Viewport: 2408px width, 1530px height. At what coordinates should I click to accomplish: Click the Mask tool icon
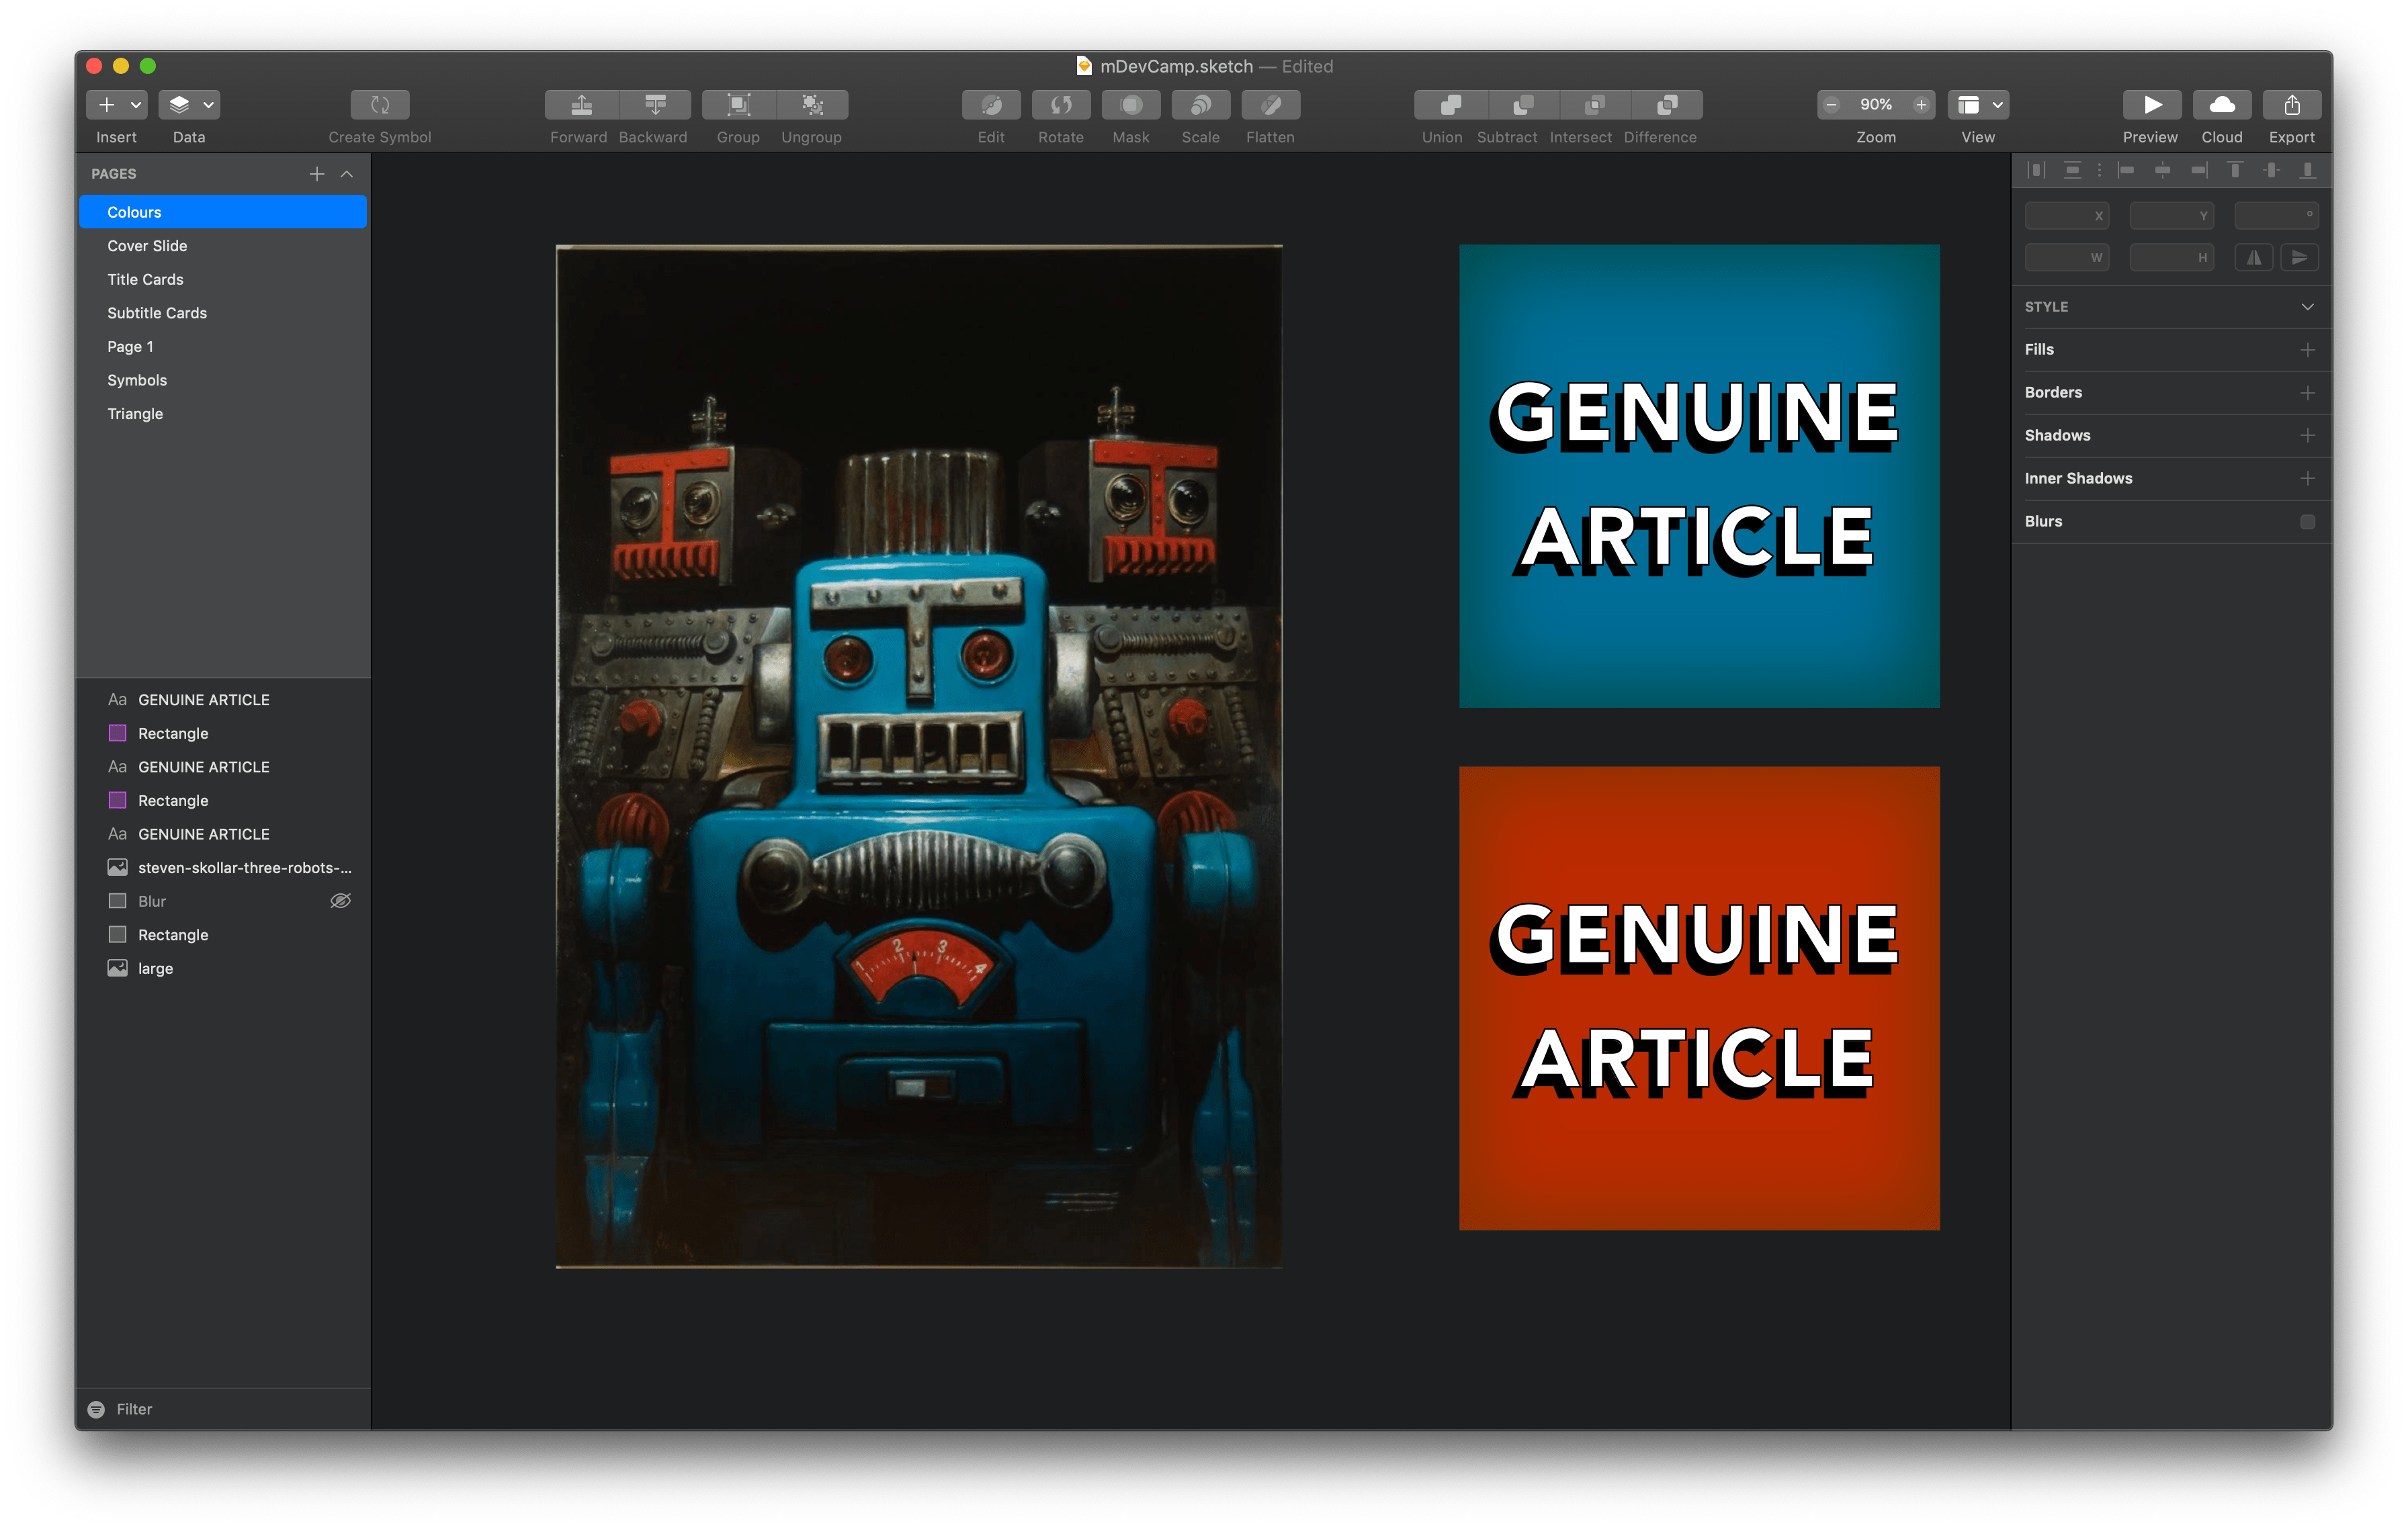(1130, 105)
